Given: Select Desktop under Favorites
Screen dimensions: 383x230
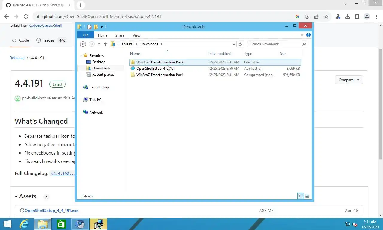Looking at the screenshot, I should tap(99, 62).
